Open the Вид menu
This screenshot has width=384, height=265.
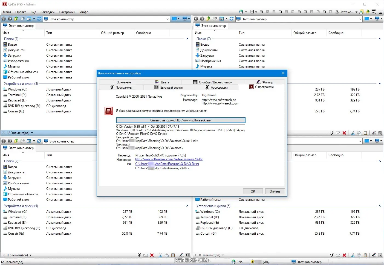[33, 12]
